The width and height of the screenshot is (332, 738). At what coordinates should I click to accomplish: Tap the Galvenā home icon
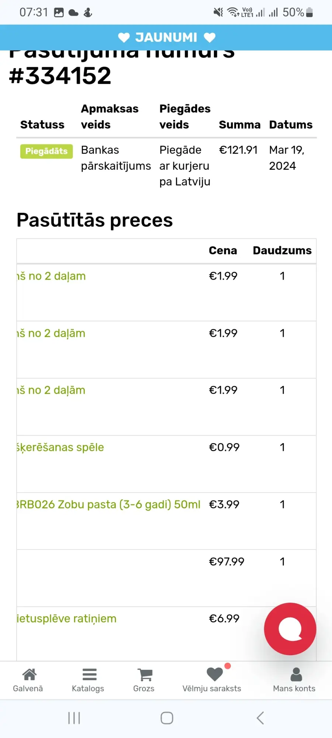pos(29,675)
